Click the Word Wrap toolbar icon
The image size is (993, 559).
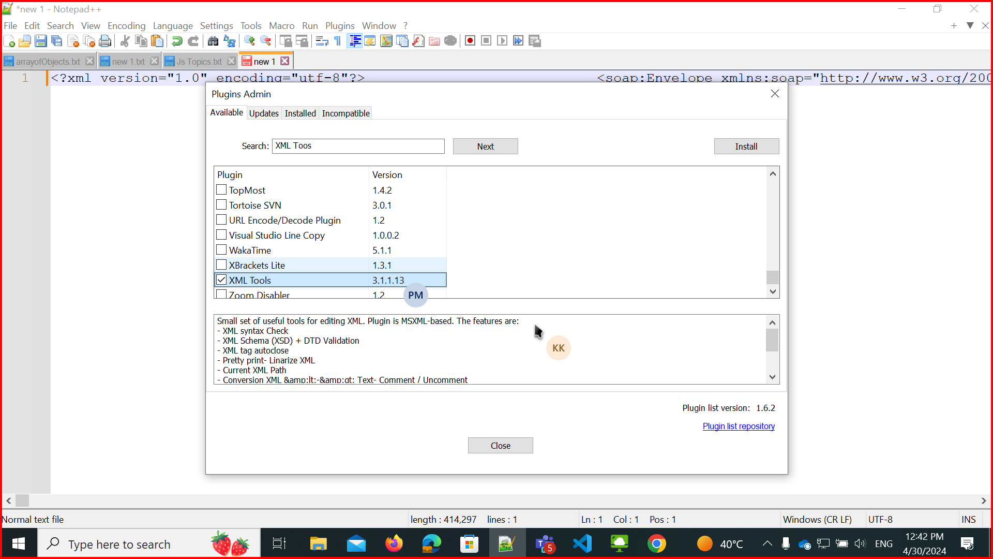coord(322,41)
